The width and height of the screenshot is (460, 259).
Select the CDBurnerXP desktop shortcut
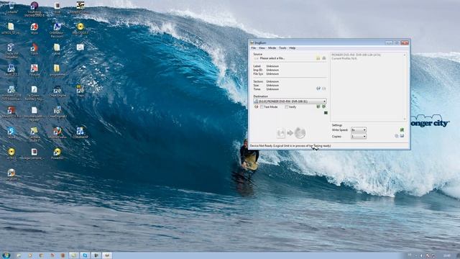[x=80, y=132]
